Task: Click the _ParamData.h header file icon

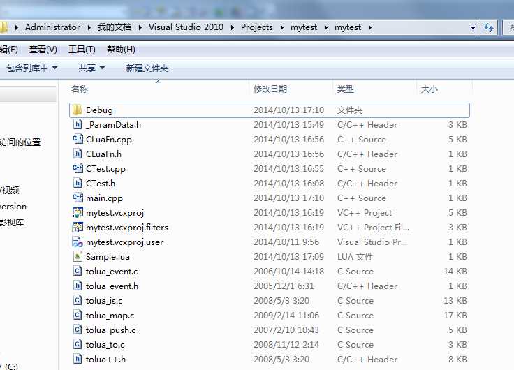Action: [78, 124]
